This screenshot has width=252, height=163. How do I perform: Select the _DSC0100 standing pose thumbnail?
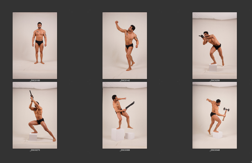point(35,45)
